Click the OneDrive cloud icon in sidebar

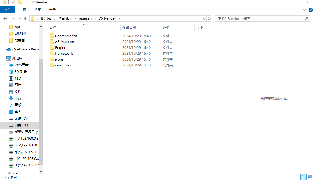(x=9, y=49)
